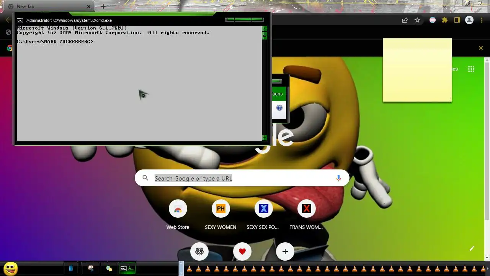Click the Copyright (c) 2009 Microsoft Corporation line
The height and width of the screenshot is (276, 490).
tap(113, 33)
